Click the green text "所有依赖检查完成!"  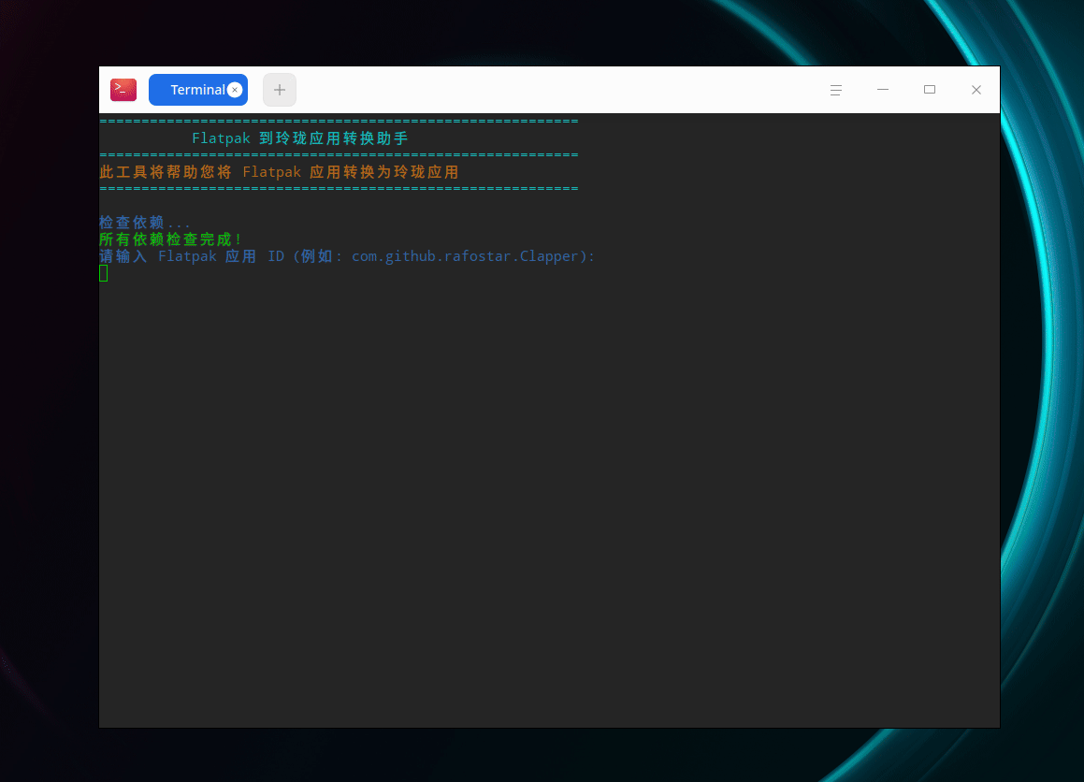170,239
